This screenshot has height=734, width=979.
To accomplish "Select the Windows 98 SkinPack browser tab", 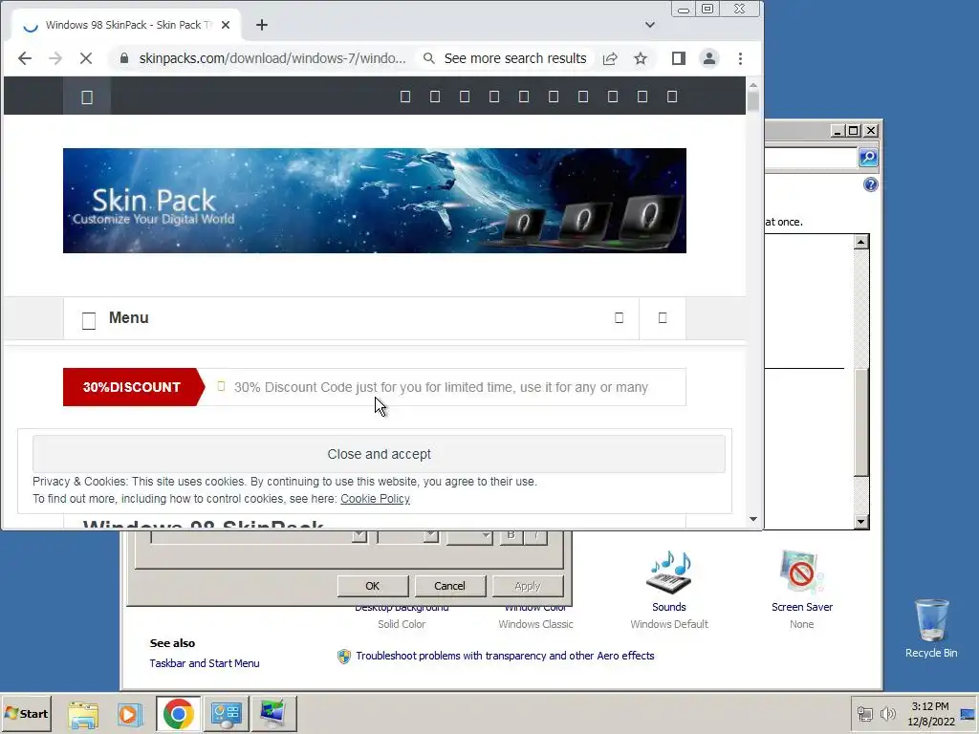I will coord(125,25).
